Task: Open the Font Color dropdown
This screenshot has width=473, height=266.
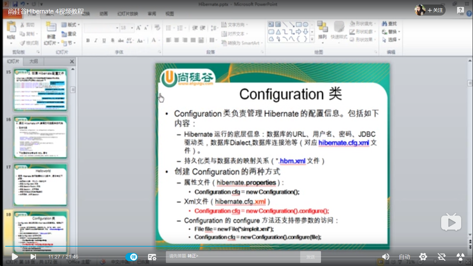Action: coord(155,41)
